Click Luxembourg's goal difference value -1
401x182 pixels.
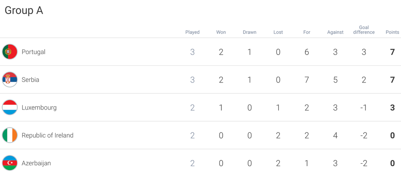(363, 107)
